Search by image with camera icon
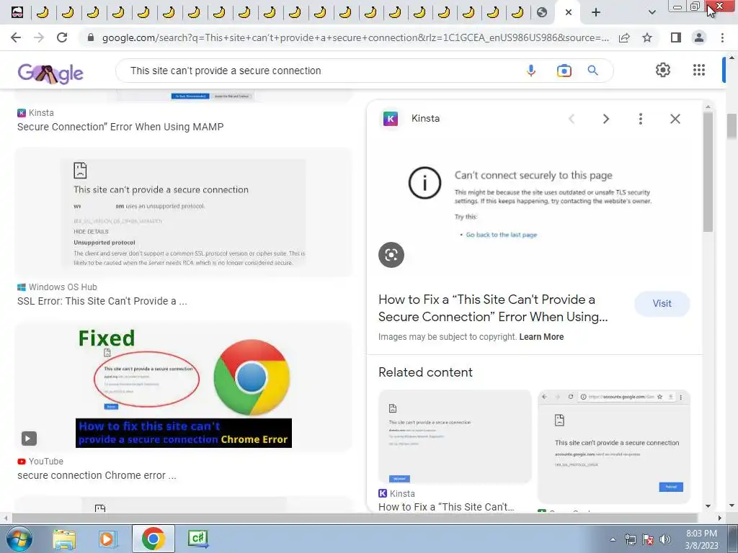Screen dimensions: 738x553 (564, 71)
